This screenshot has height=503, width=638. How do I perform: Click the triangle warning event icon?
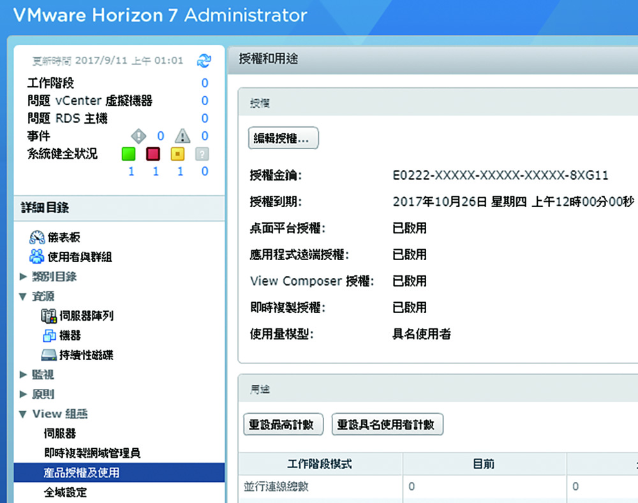click(x=182, y=136)
